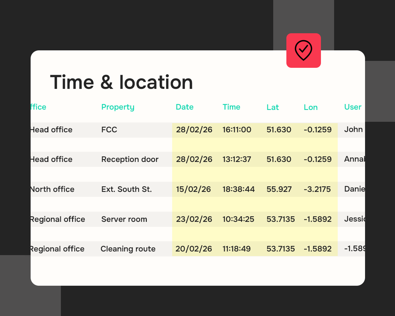Viewport: 395px width, 316px height.
Task: Open the Head office FCC row entry
Action: [x=109, y=130]
